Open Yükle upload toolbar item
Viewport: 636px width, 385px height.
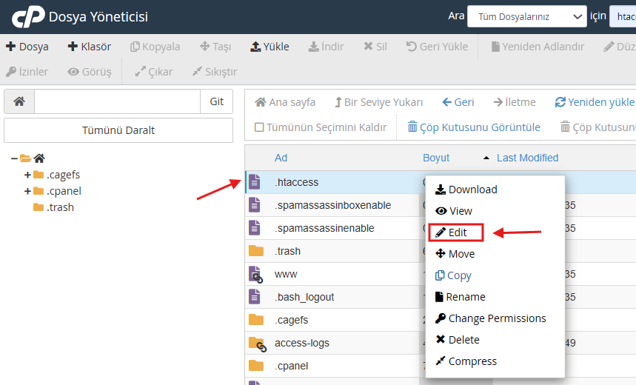pos(270,47)
